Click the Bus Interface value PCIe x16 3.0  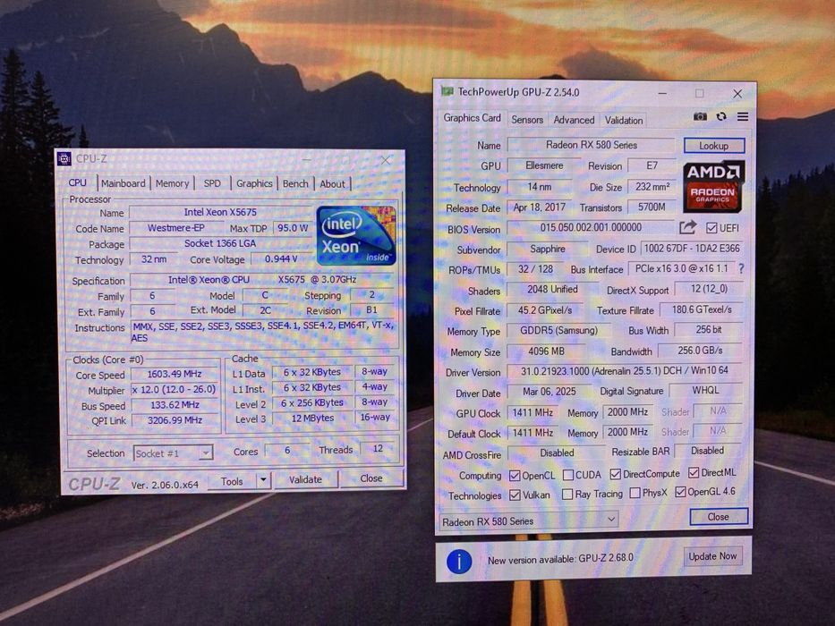(x=682, y=269)
